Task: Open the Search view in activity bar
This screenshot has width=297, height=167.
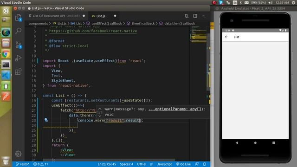Action: [x=18, y=31]
